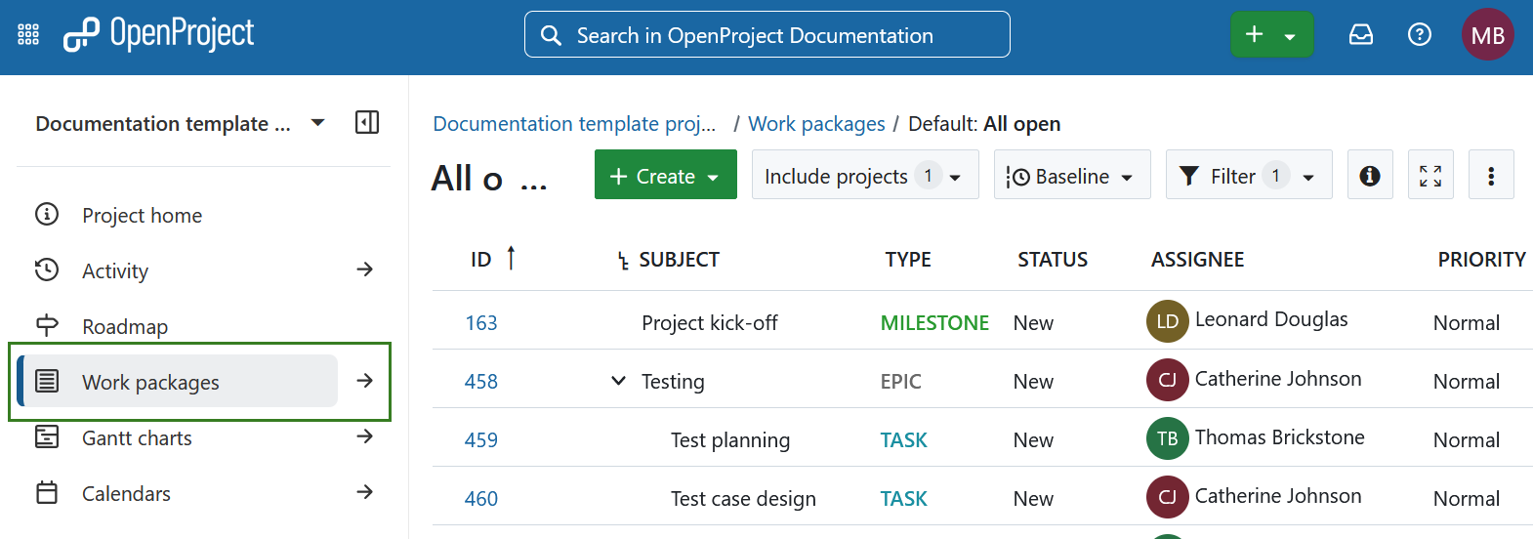Click the Test planning subject cell
This screenshot has width=1533, height=539.
click(730, 439)
